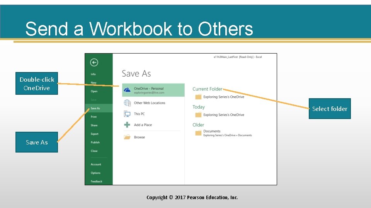Screen dimensions: 371x208
Task: Open the Share option in the sidebar
Action: (x=94, y=125)
